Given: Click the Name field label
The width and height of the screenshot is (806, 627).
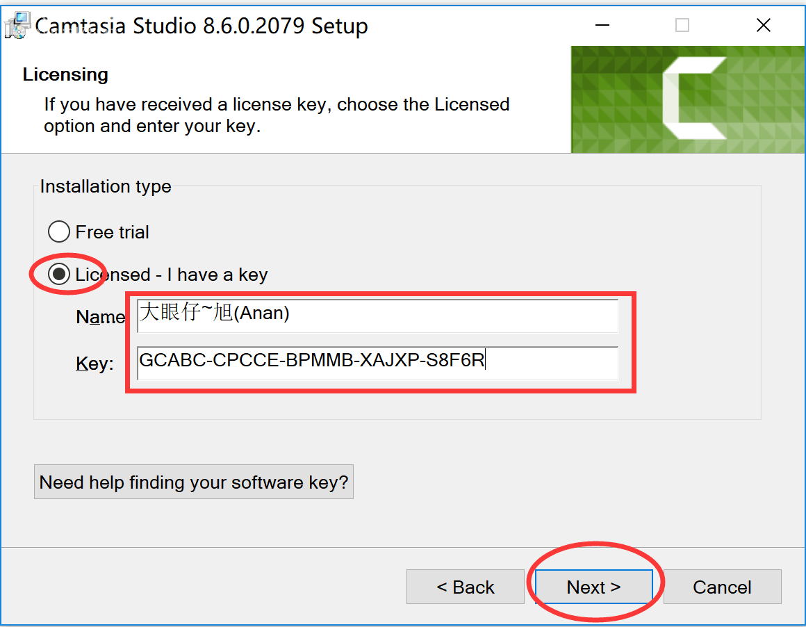Looking at the screenshot, I should coord(100,317).
